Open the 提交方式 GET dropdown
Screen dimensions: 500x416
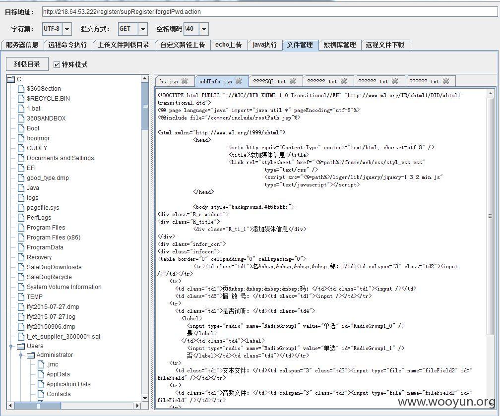[x=143, y=29]
